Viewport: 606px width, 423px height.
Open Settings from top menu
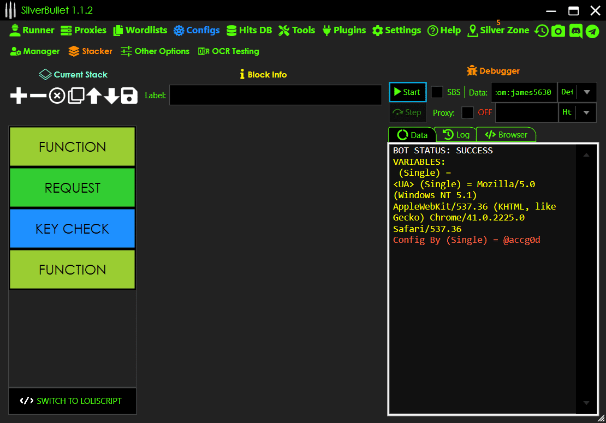pyautogui.click(x=396, y=30)
